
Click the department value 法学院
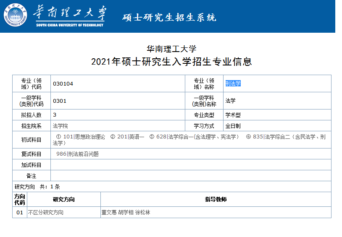[61, 126]
